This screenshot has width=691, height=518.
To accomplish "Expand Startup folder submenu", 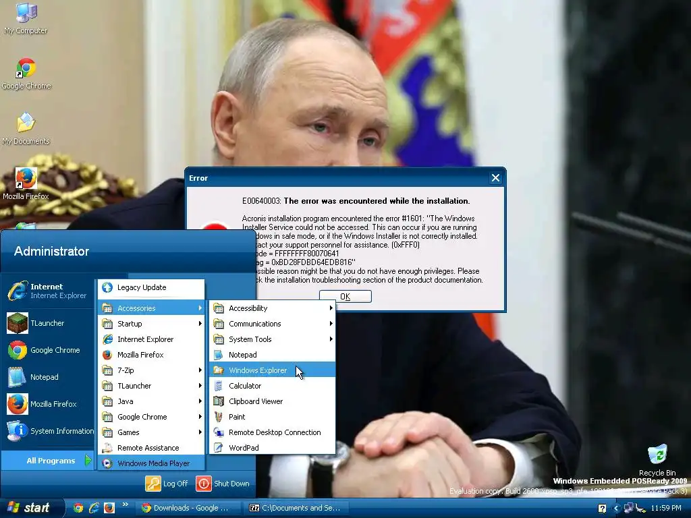I will pos(151,324).
